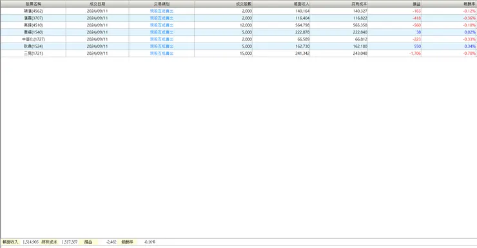Select the stock name cell with code 4562
This screenshot has width=477, height=248.
click(33, 11)
